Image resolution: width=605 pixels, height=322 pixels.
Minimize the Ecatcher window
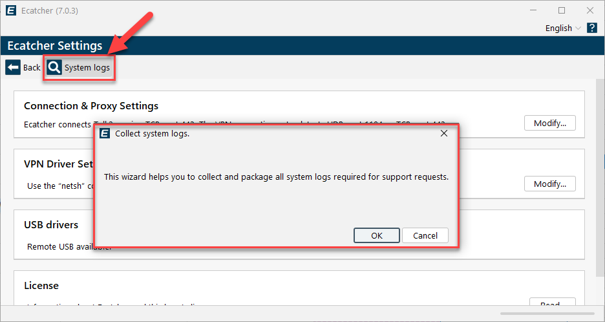point(534,10)
